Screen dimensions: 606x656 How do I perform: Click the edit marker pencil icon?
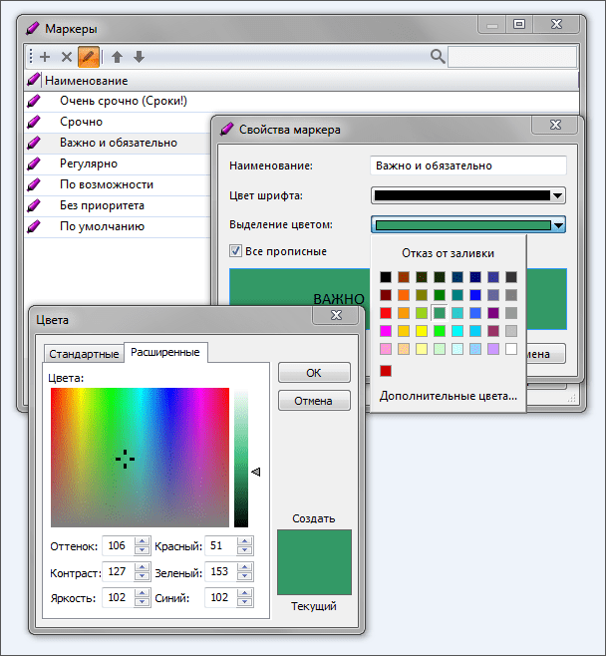click(x=89, y=58)
